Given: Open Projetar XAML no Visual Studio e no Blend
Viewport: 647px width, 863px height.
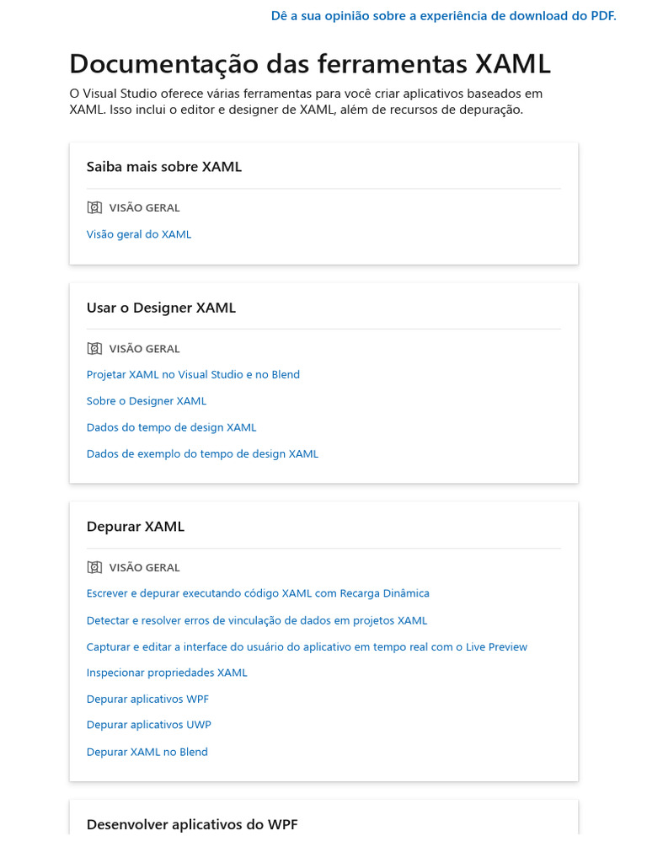Looking at the screenshot, I should 193,374.
